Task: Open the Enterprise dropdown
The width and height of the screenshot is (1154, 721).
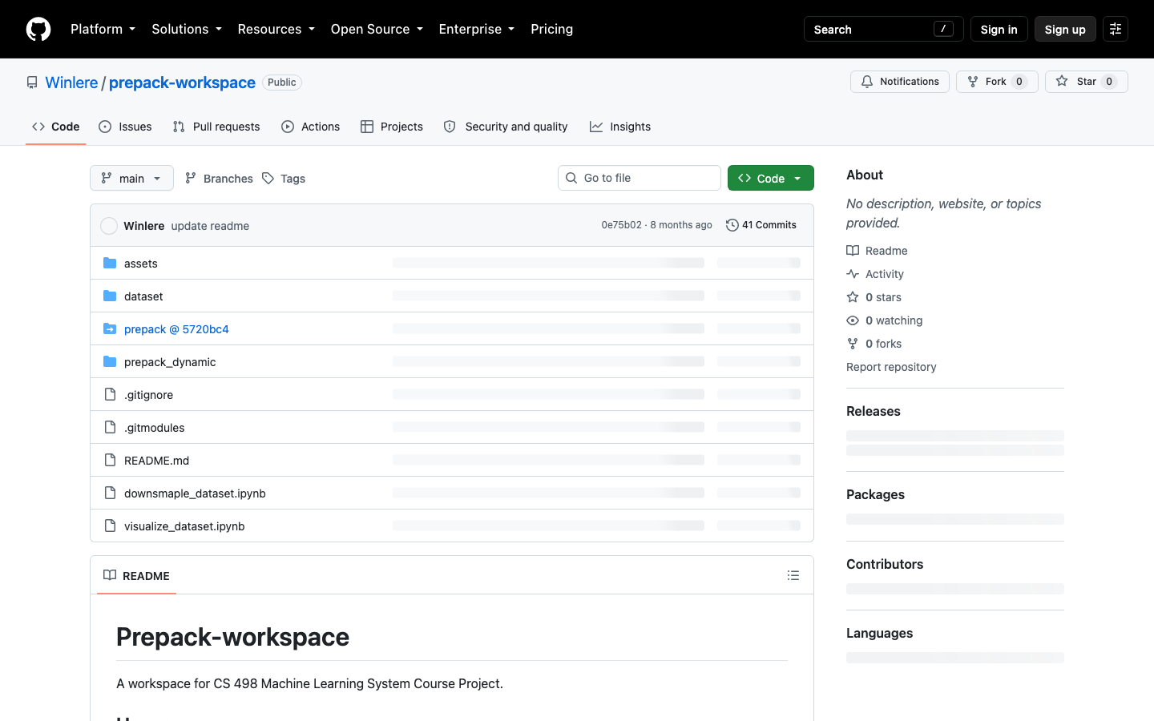Action: click(x=477, y=29)
